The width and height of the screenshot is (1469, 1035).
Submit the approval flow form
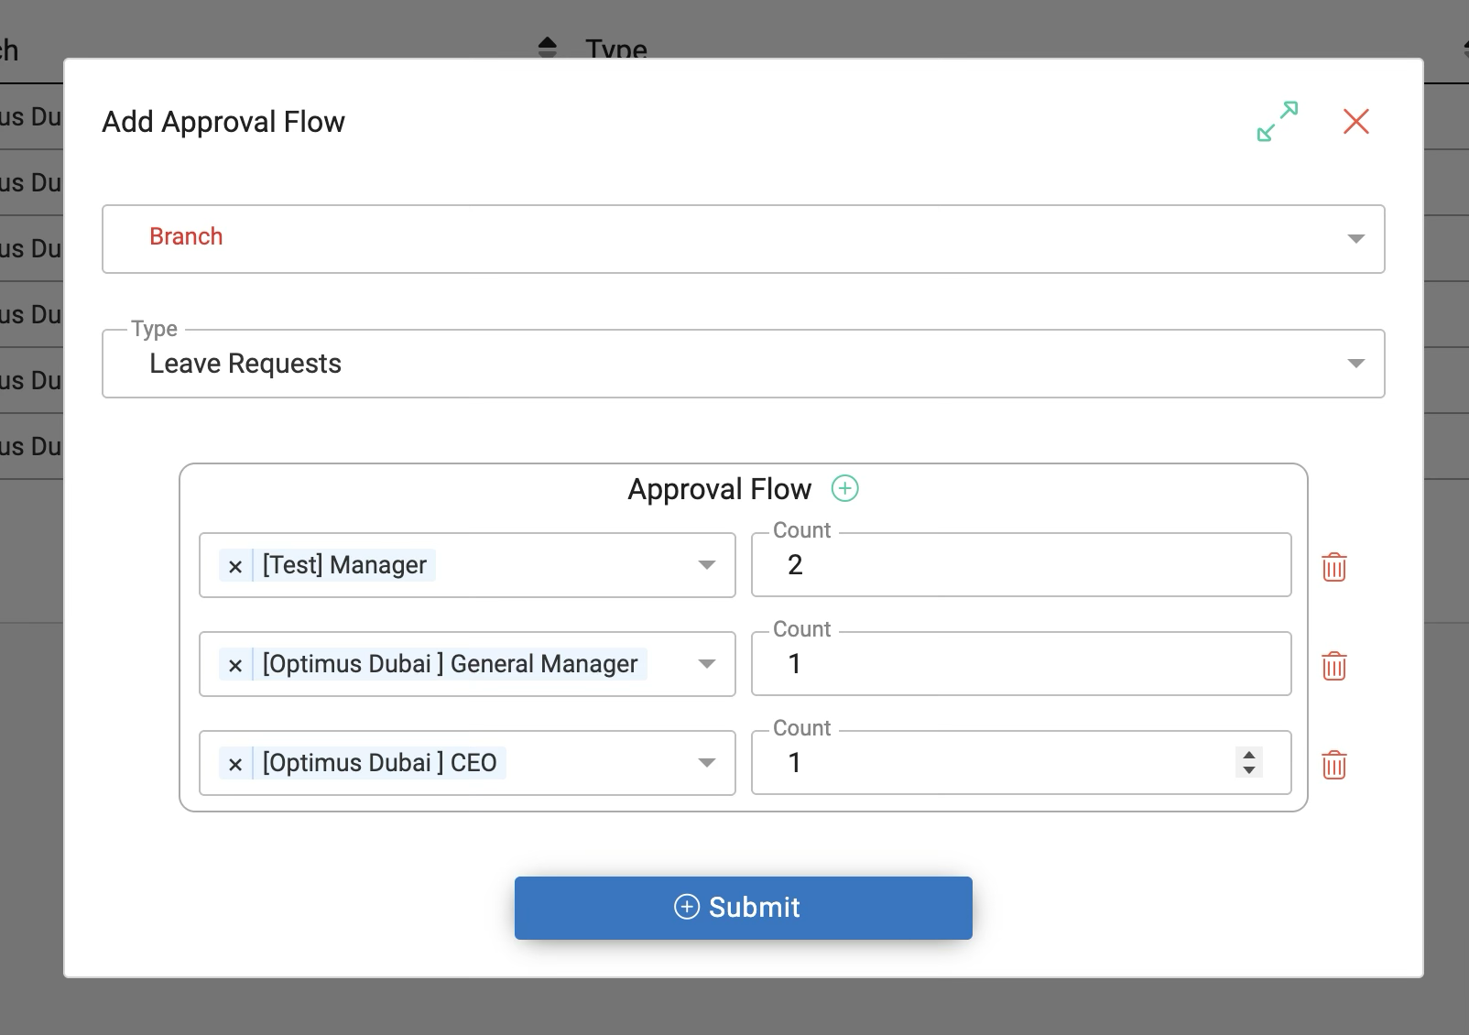pos(743,908)
